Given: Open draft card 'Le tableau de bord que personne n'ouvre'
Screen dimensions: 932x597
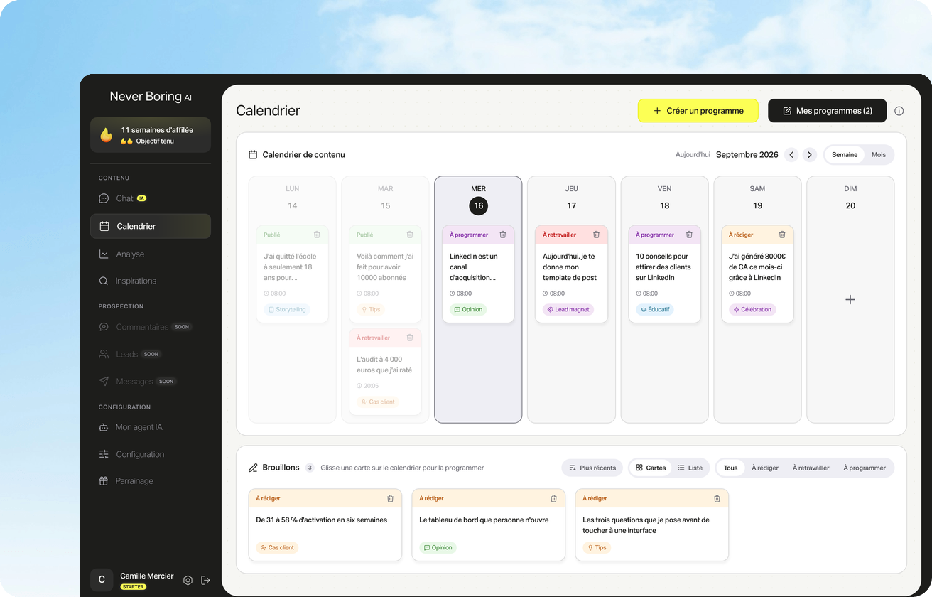Looking at the screenshot, I should tap(489, 525).
